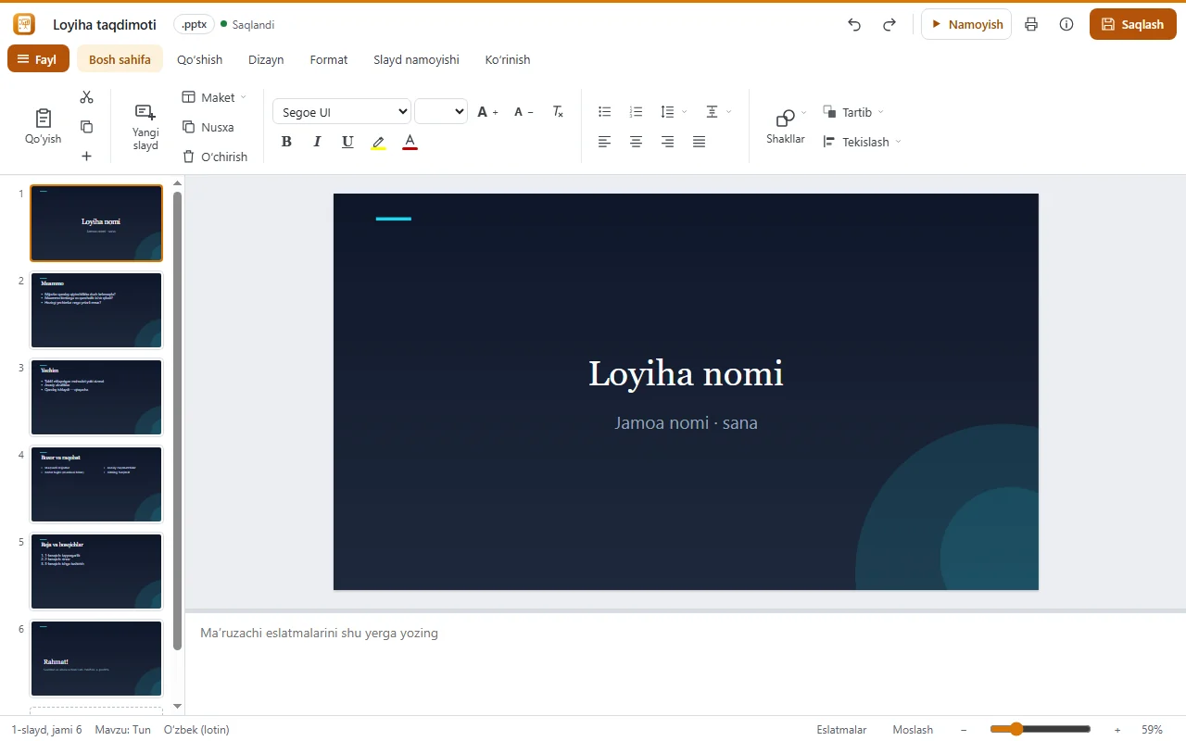Viewport: 1186px width, 741px height.
Task: Align text left
Action: (605, 142)
